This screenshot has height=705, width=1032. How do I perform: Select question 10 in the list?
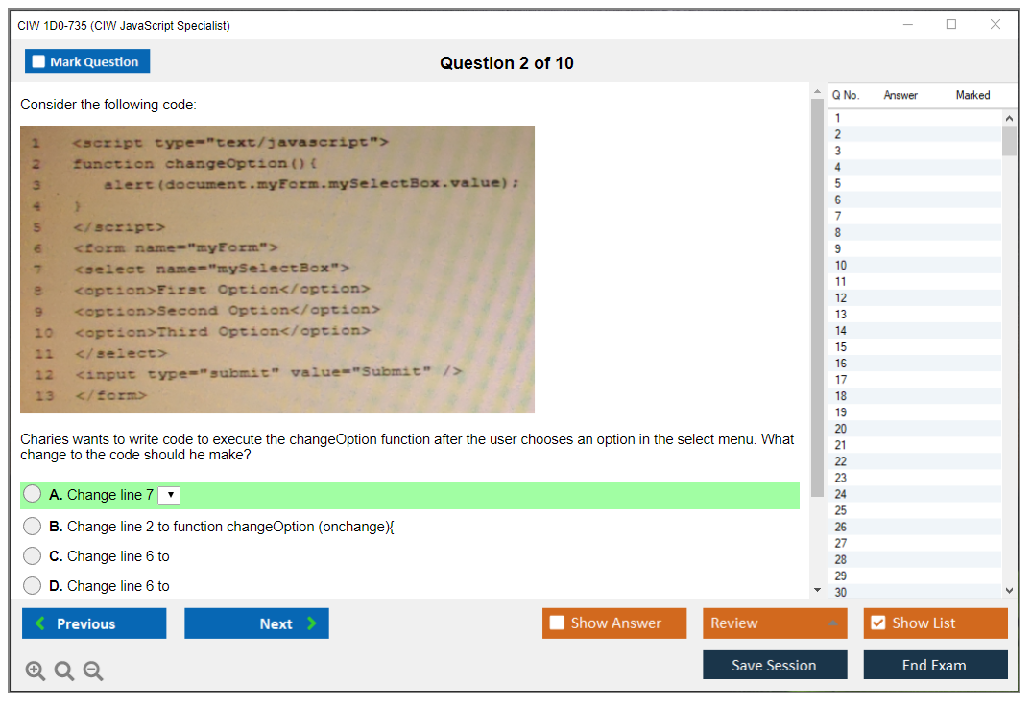coord(841,265)
